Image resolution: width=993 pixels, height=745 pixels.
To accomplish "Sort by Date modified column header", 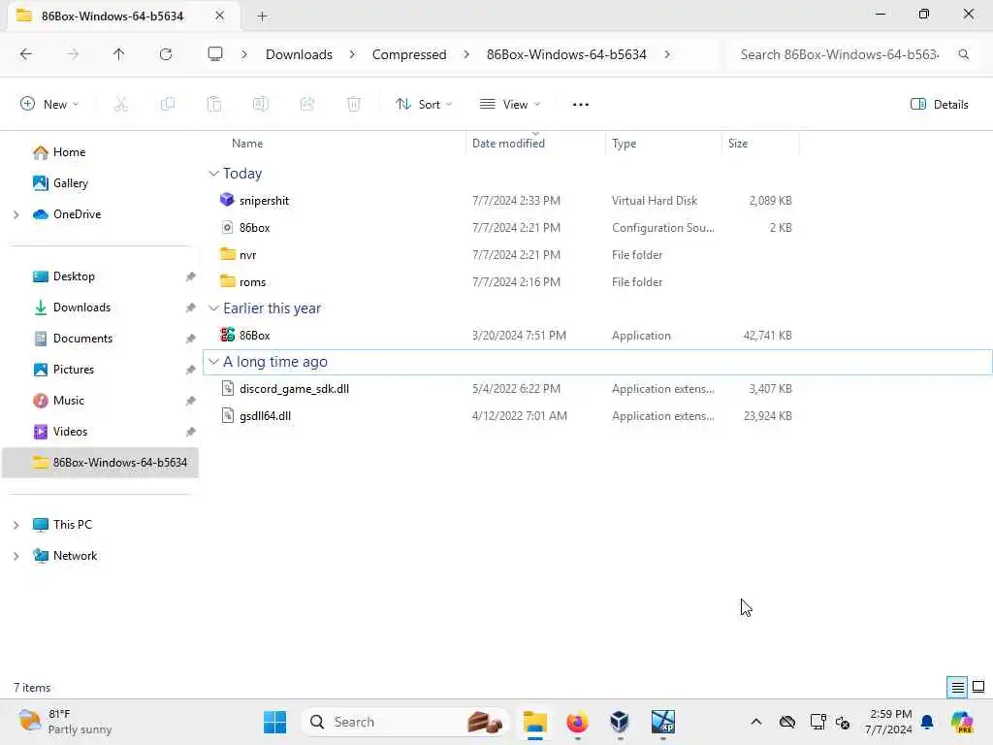I will pyautogui.click(x=508, y=144).
